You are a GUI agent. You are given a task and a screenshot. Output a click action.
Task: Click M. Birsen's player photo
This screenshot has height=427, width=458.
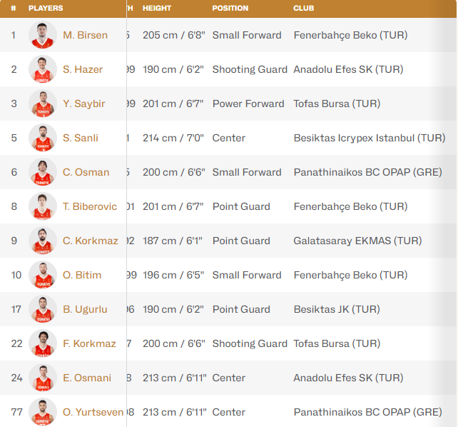[43, 35]
